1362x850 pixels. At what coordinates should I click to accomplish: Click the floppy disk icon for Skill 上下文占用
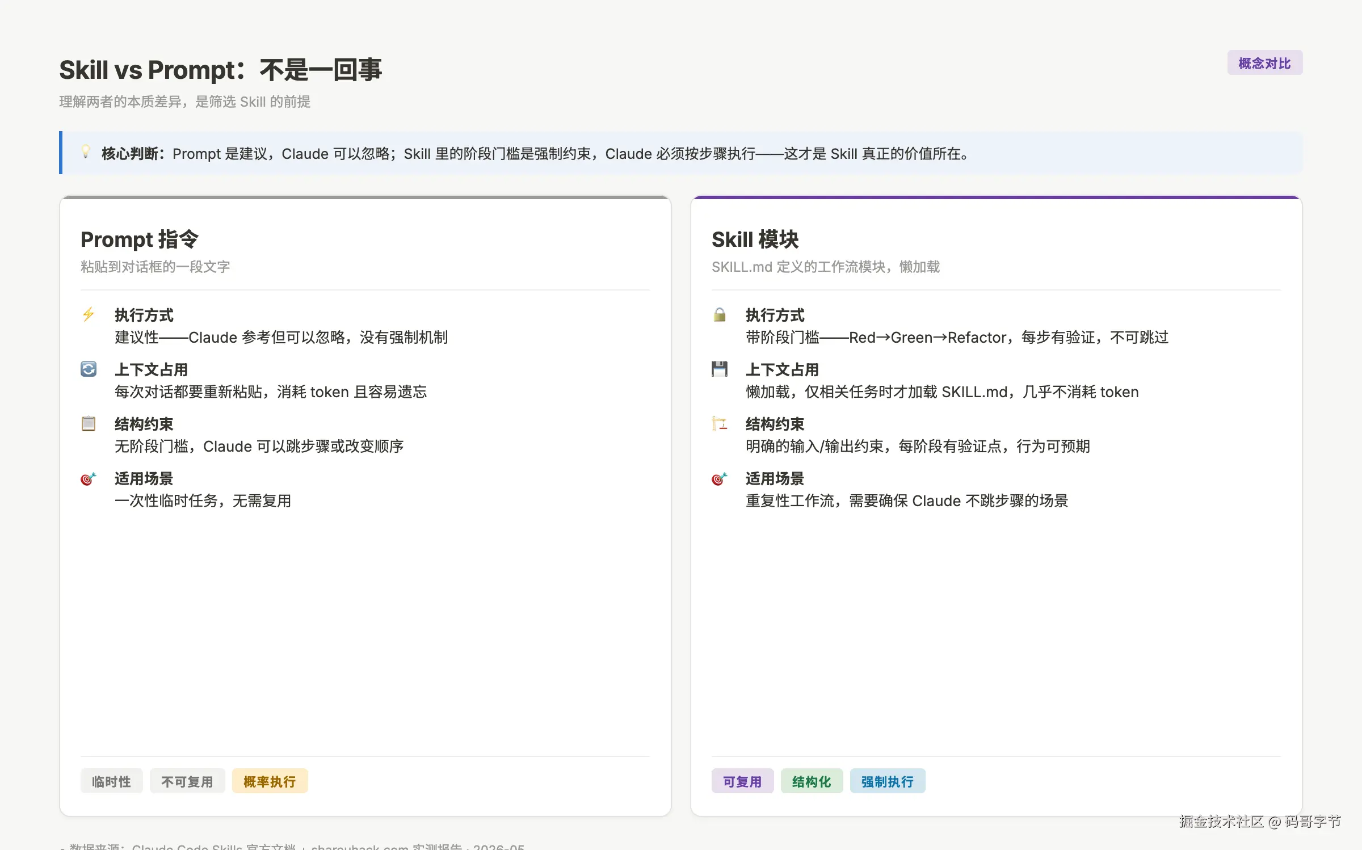(x=720, y=369)
